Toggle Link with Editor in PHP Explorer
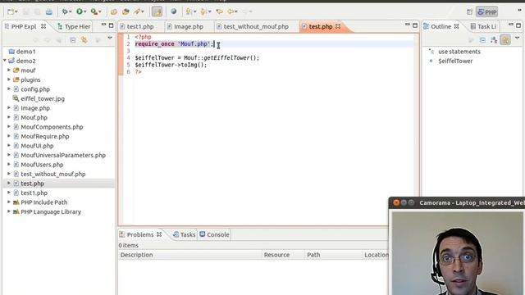 tap(84, 40)
